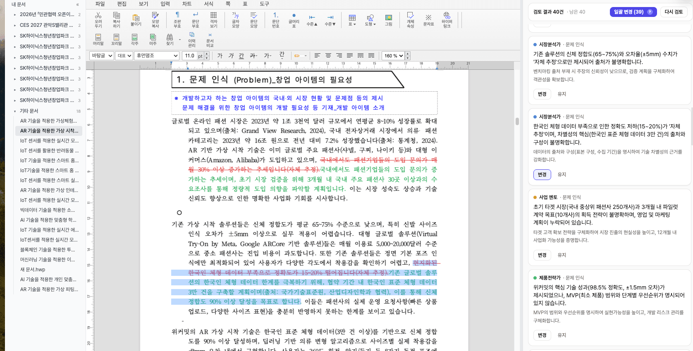693x351 pixels.
Task: Toggle underline 간 formatting
Action: click(x=241, y=55)
